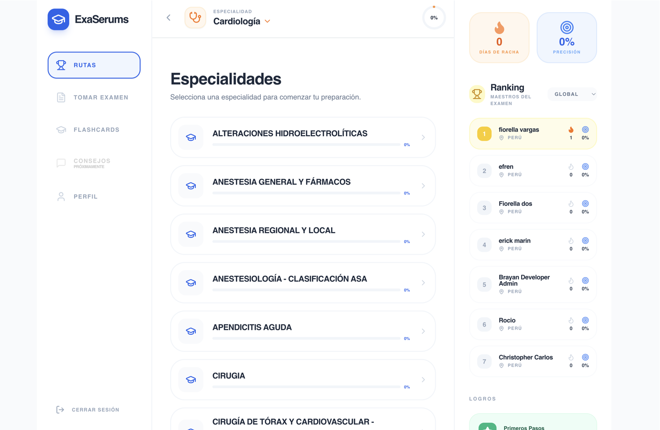Select efren's ranking entry
Image resolution: width=660 pixels, height=430 pixels.
click(532, 170)
